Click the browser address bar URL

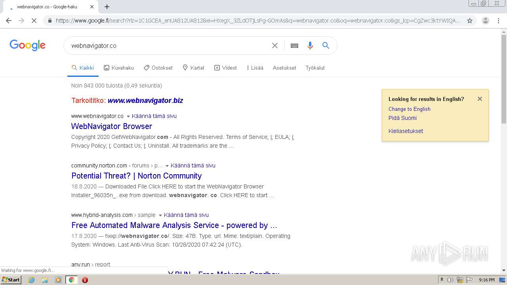coord(257,21)
